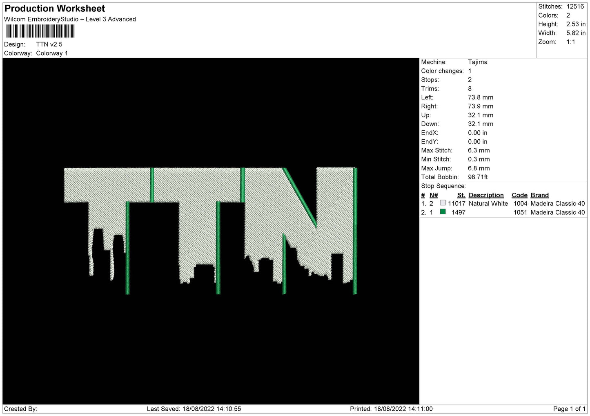
Task: Select the design name 'TTN v2 5'
Action: click(x=49, y=44)
